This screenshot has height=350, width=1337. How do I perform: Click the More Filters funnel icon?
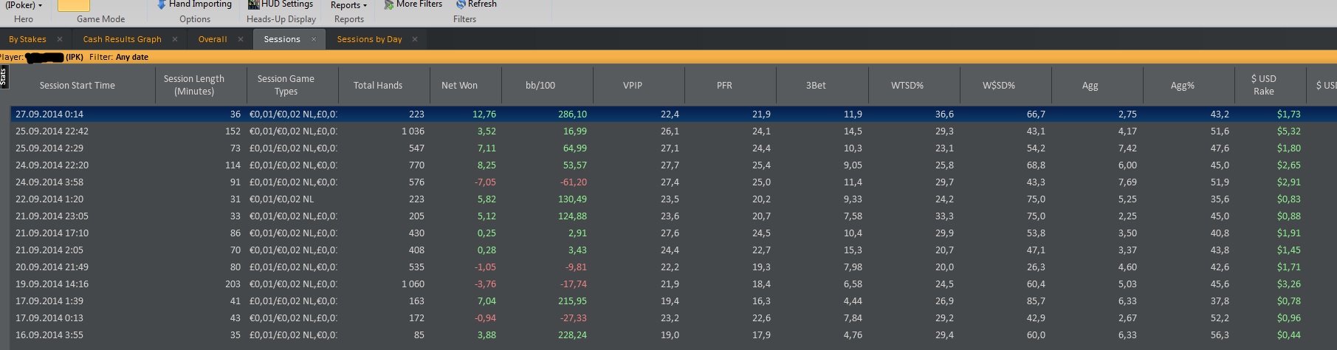[x=388, y=4]
